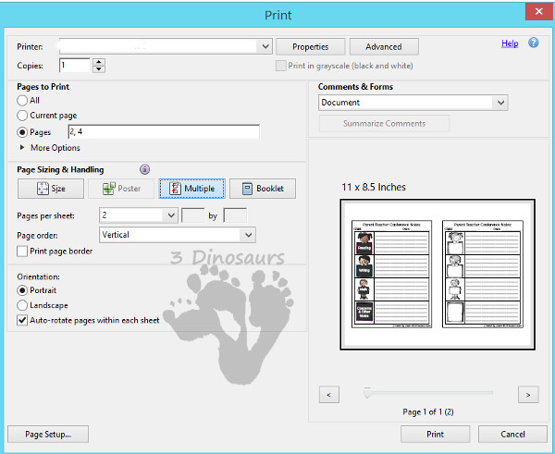Select the All pages radio button
555x454 pixels.
tap(22, 101)
